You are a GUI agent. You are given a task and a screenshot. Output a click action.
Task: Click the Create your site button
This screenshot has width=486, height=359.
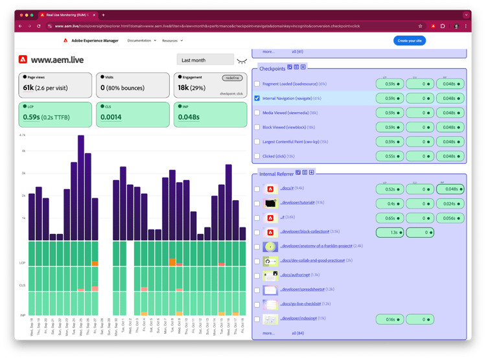410,41
